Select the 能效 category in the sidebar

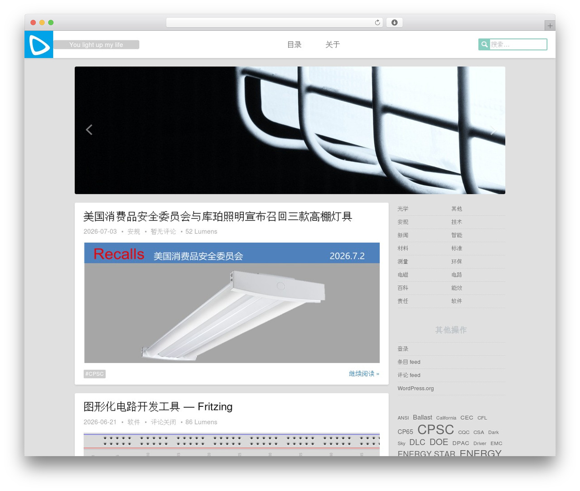tap(457, 288)
